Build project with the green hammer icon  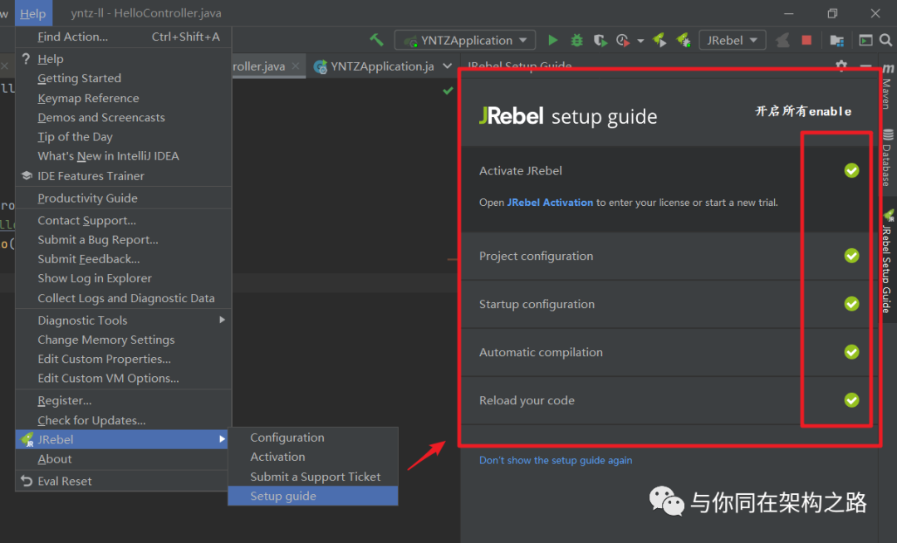pyautogui.click(x=376, y=40)
